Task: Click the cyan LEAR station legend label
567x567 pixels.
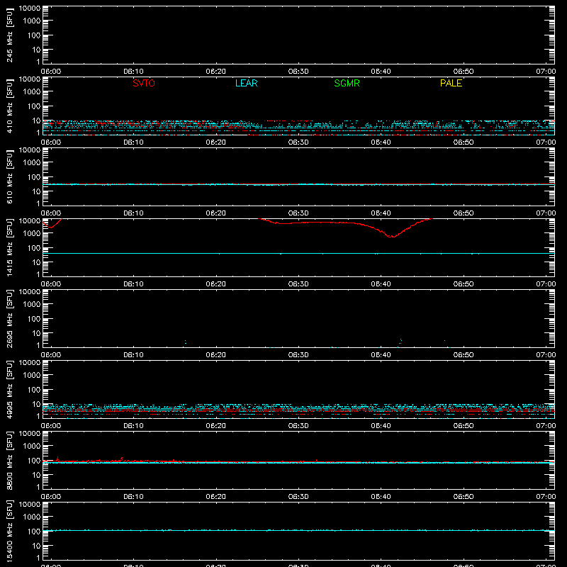Action: pos(246,83)
